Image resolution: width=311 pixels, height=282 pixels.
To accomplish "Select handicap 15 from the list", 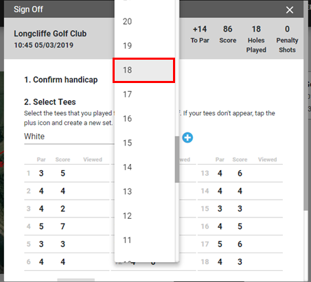I will (x=145, y=143).
